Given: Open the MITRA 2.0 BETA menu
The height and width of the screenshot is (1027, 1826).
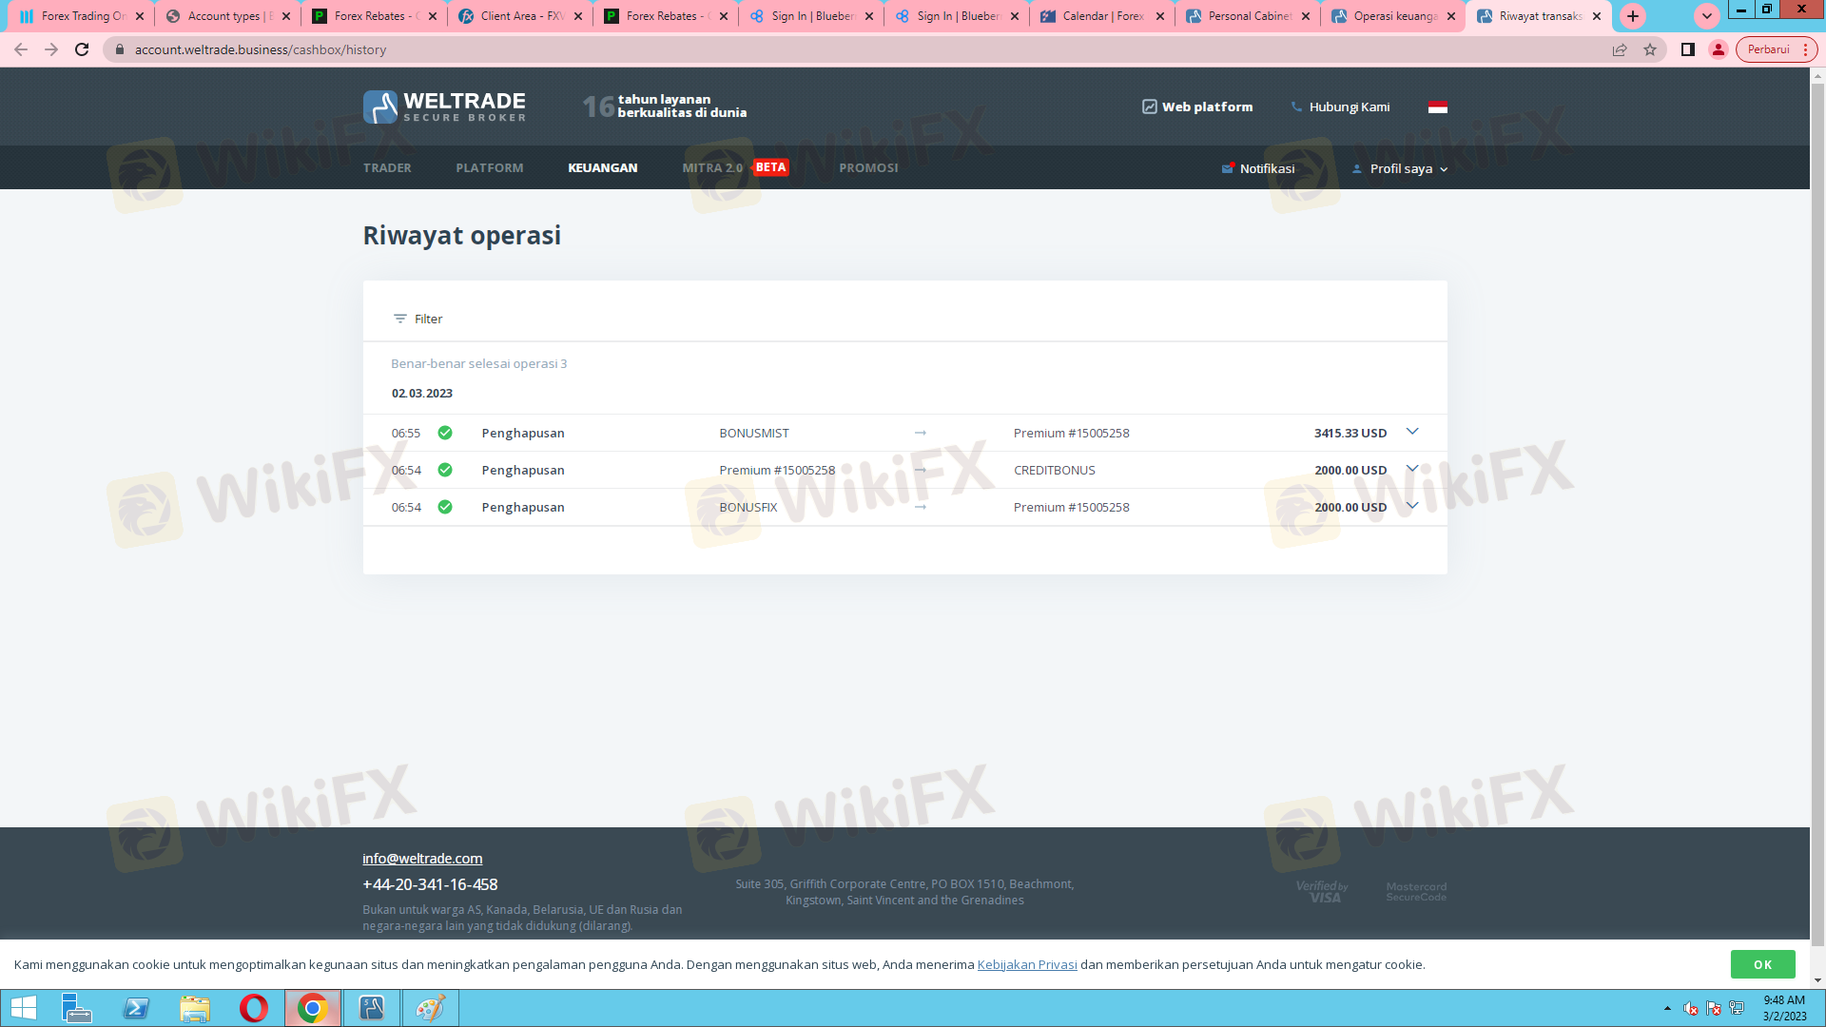Looking at the screenshot, I should [735, 167].
